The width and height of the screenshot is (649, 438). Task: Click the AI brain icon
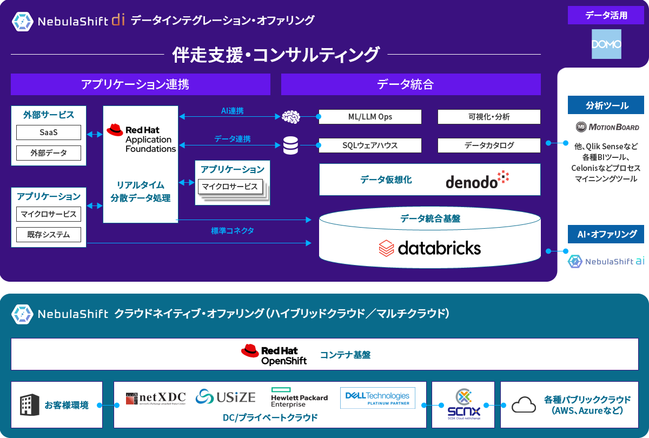click(291, 116)
